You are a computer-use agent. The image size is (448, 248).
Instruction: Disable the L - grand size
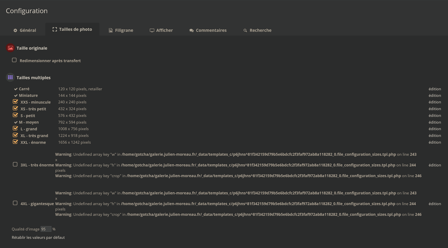15,128
